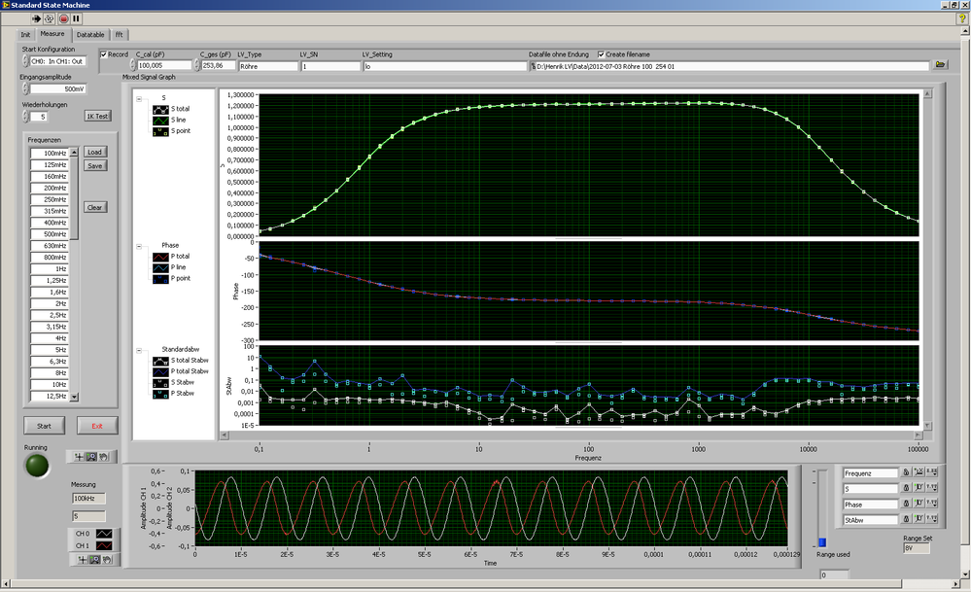Collapse the Phase legend group
The image size is (971, 592).
[x=139, y=247]
